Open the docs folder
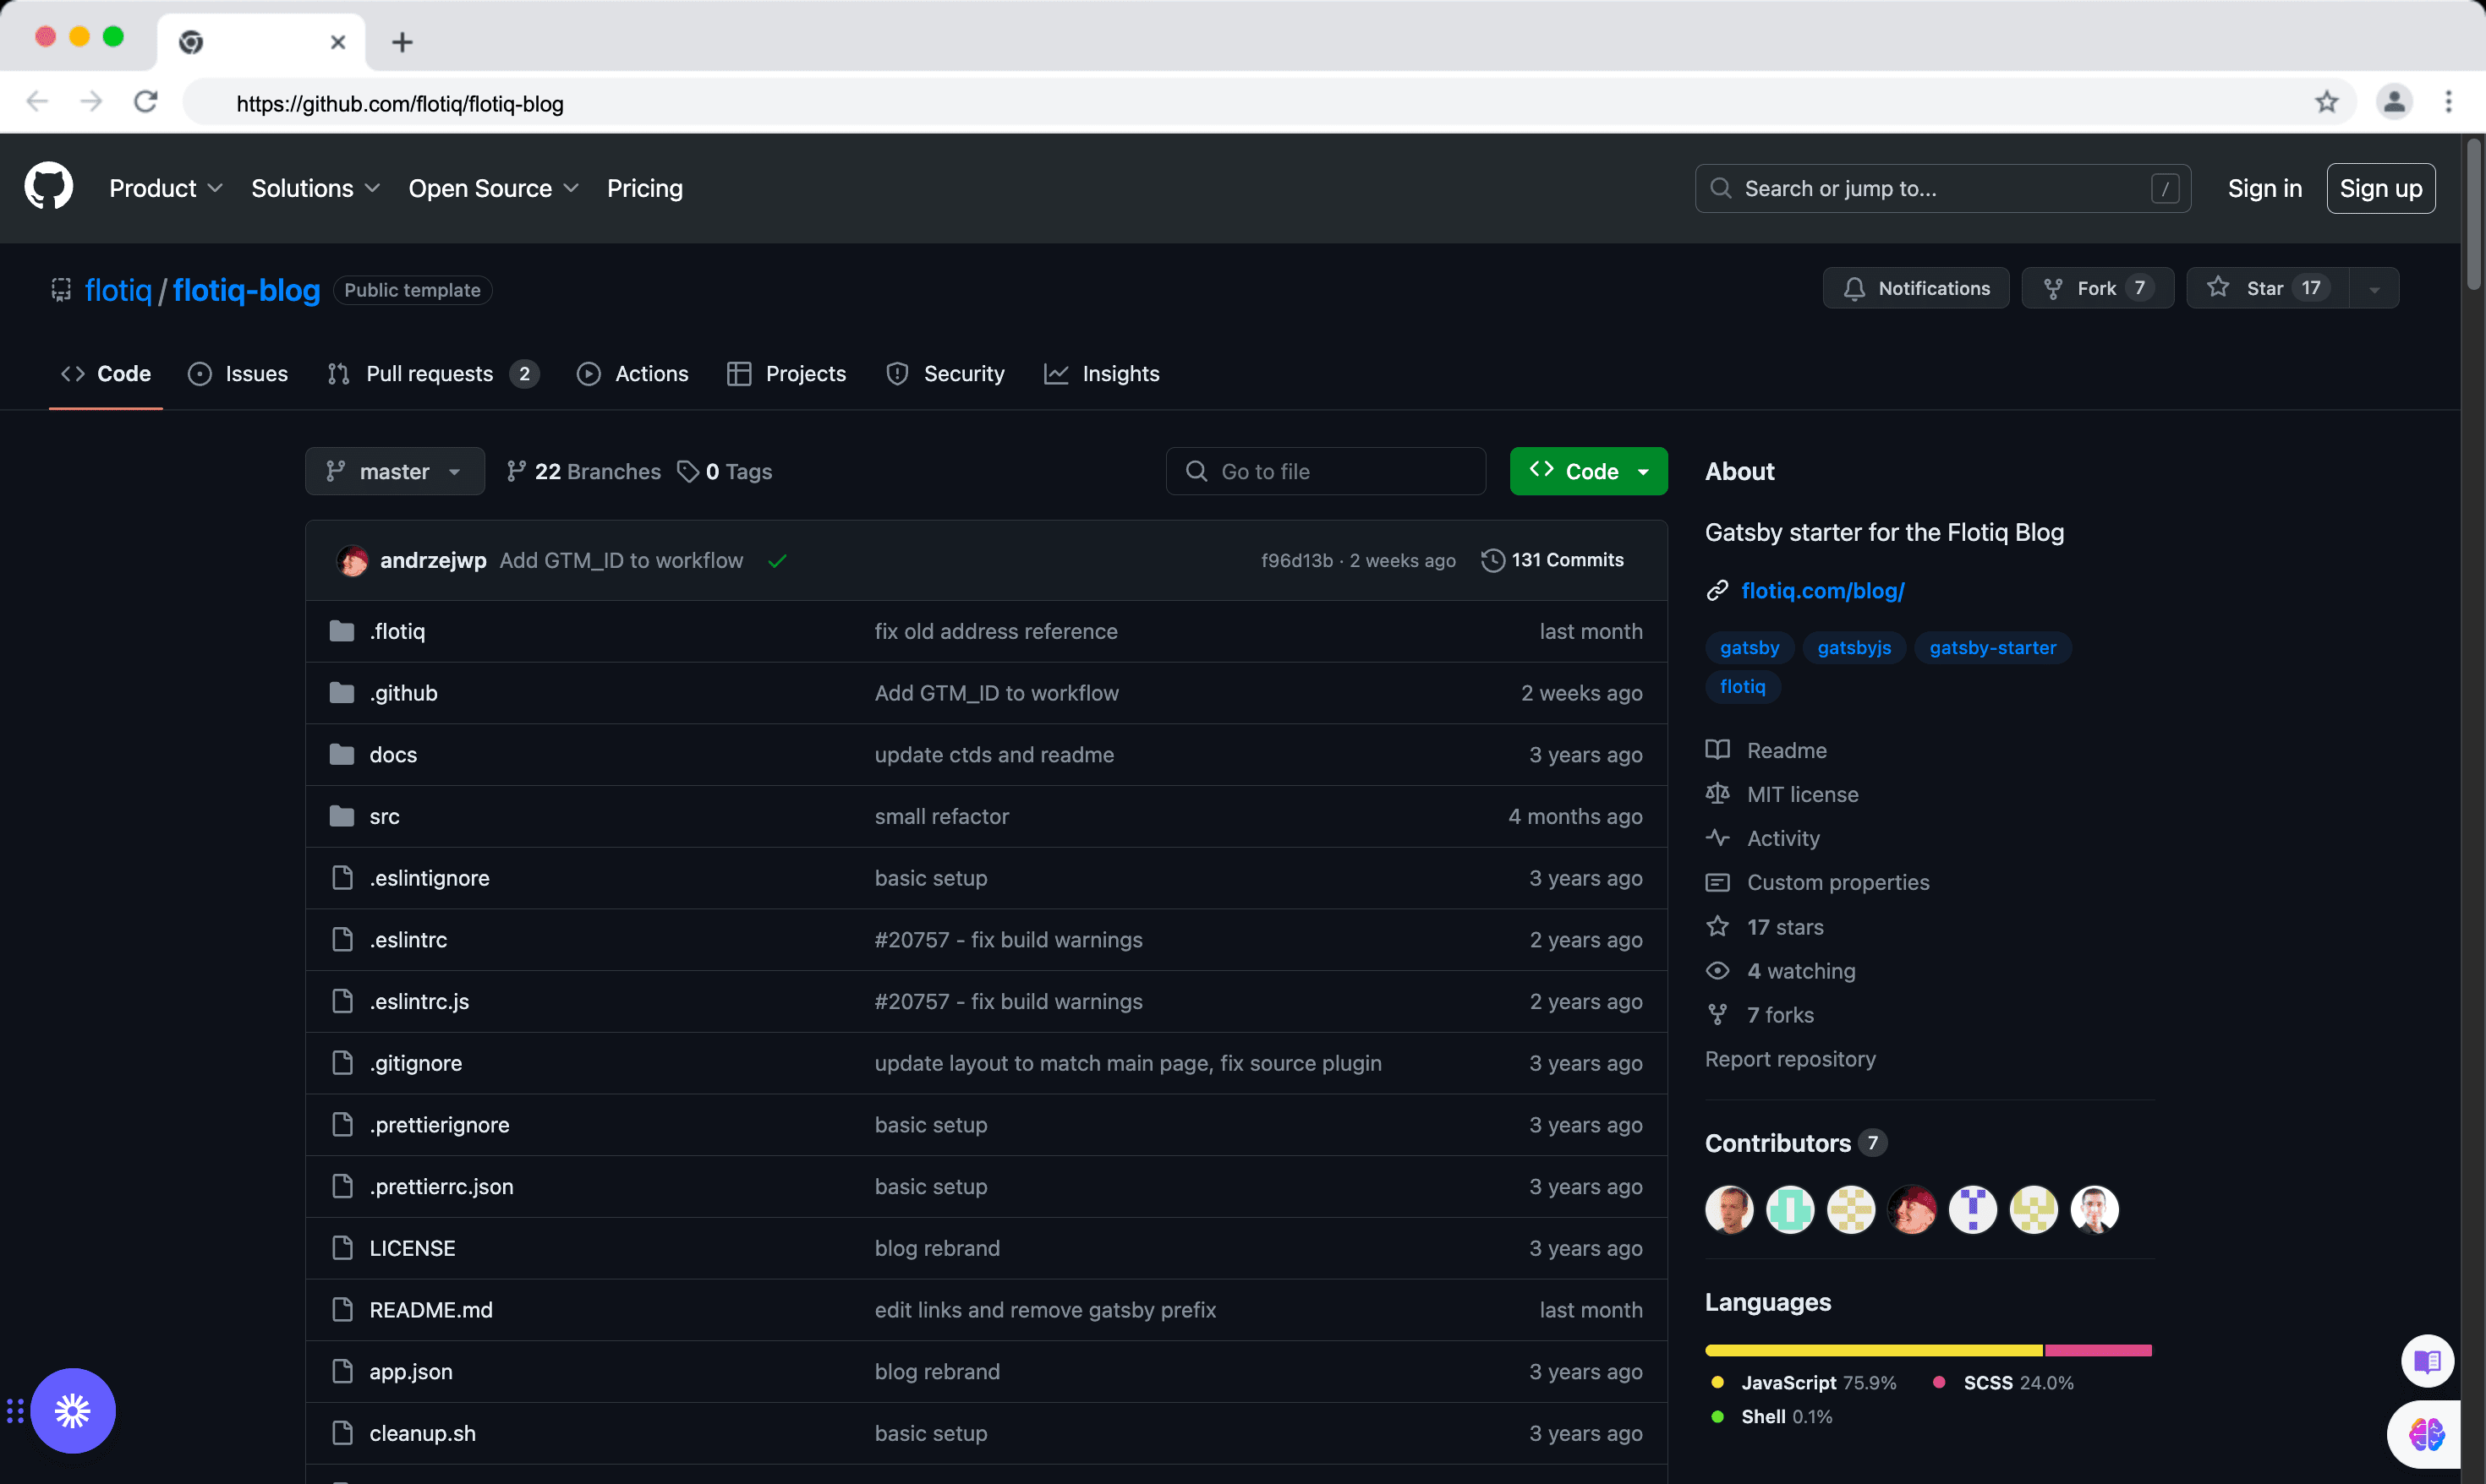This screenshot has height=1484, width=2486. [x=393, y=755]
